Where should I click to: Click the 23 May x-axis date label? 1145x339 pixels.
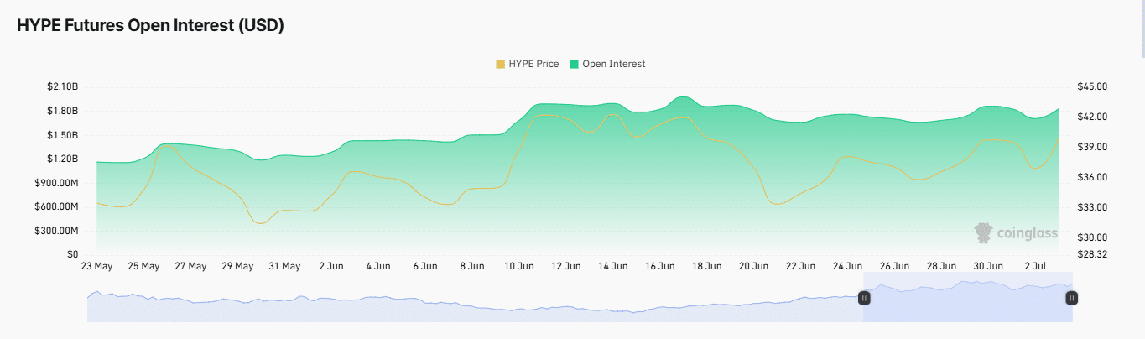click(x=96, y=266)
